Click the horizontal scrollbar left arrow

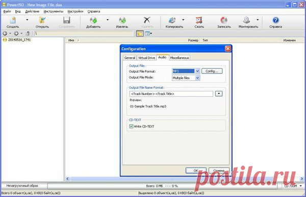point(67,179)
